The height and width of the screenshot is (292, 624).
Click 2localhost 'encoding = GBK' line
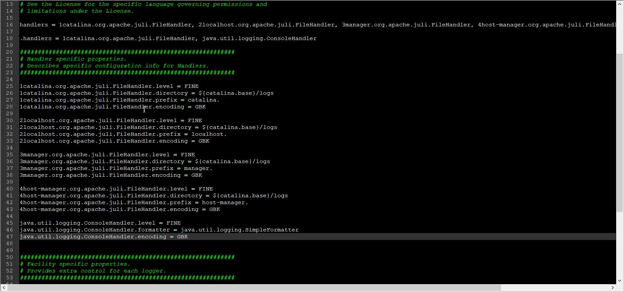114,141
